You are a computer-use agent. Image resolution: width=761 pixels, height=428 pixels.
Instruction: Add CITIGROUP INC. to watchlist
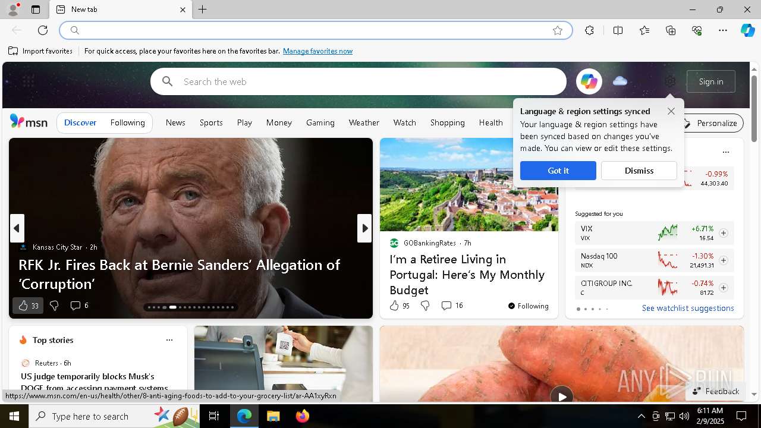coord(723,288)
